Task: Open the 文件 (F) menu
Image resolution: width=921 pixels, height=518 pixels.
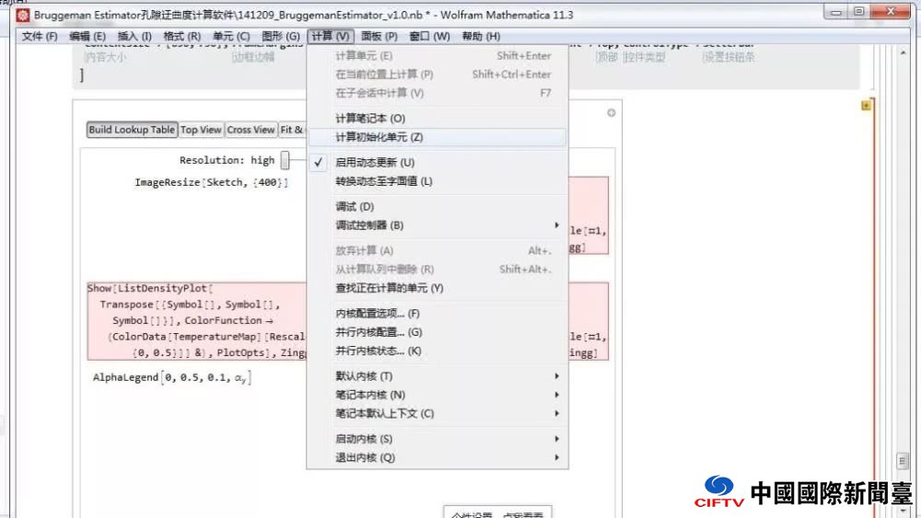Action: coord(39,36)
